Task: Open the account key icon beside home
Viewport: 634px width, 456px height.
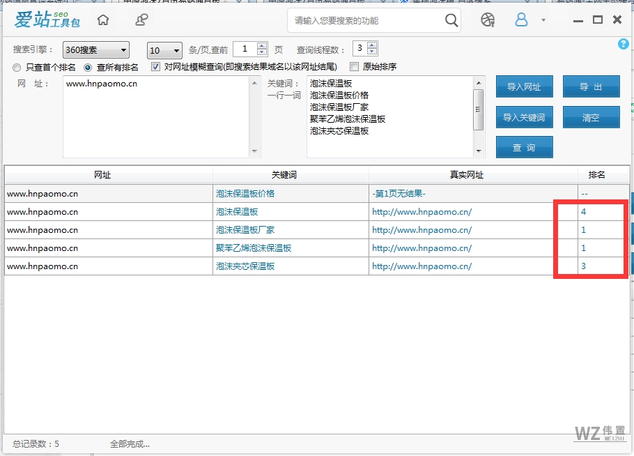Action: (141, 20)
